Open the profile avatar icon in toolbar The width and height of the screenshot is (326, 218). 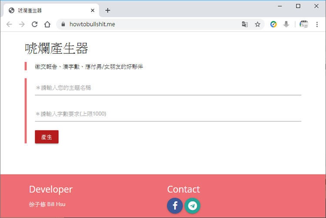pos(304,24)
